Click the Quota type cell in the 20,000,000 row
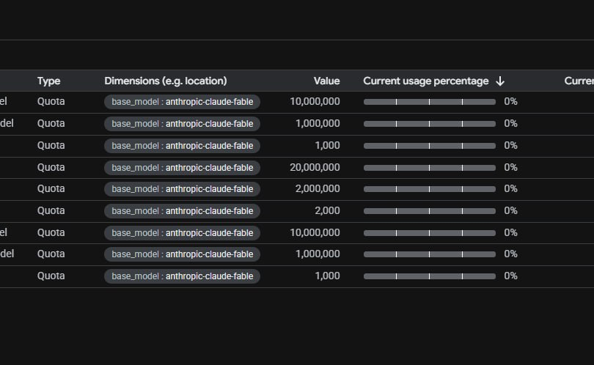This screenshot has width=594, height=365. 51,167
